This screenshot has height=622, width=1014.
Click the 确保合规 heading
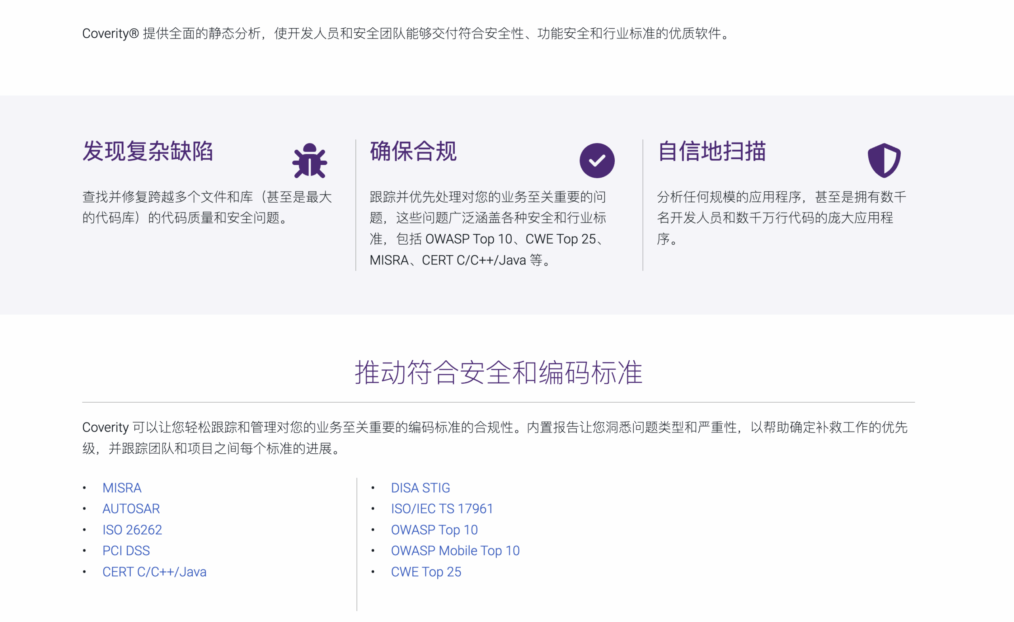tap(413, 151)
